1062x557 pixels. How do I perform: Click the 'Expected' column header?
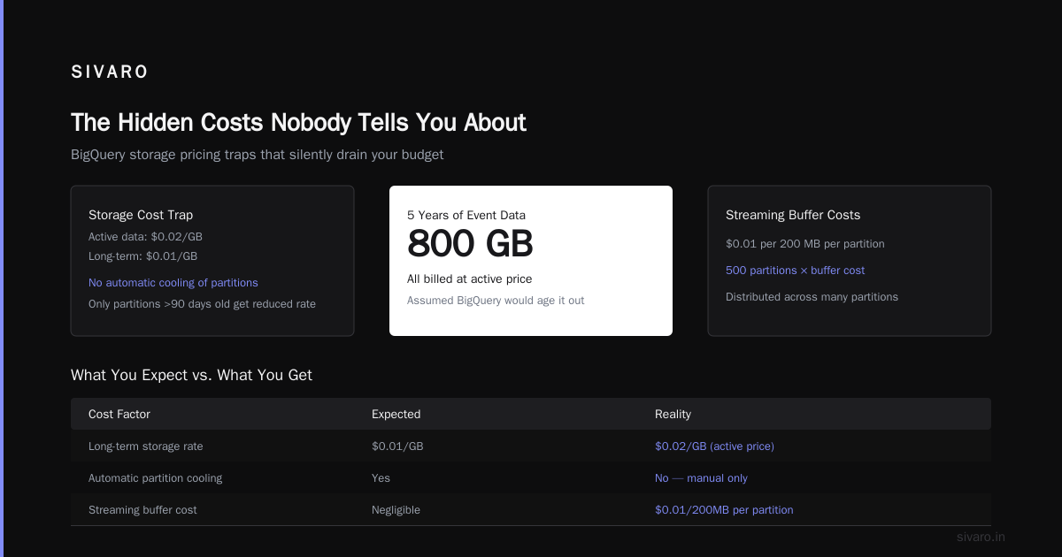396,414
